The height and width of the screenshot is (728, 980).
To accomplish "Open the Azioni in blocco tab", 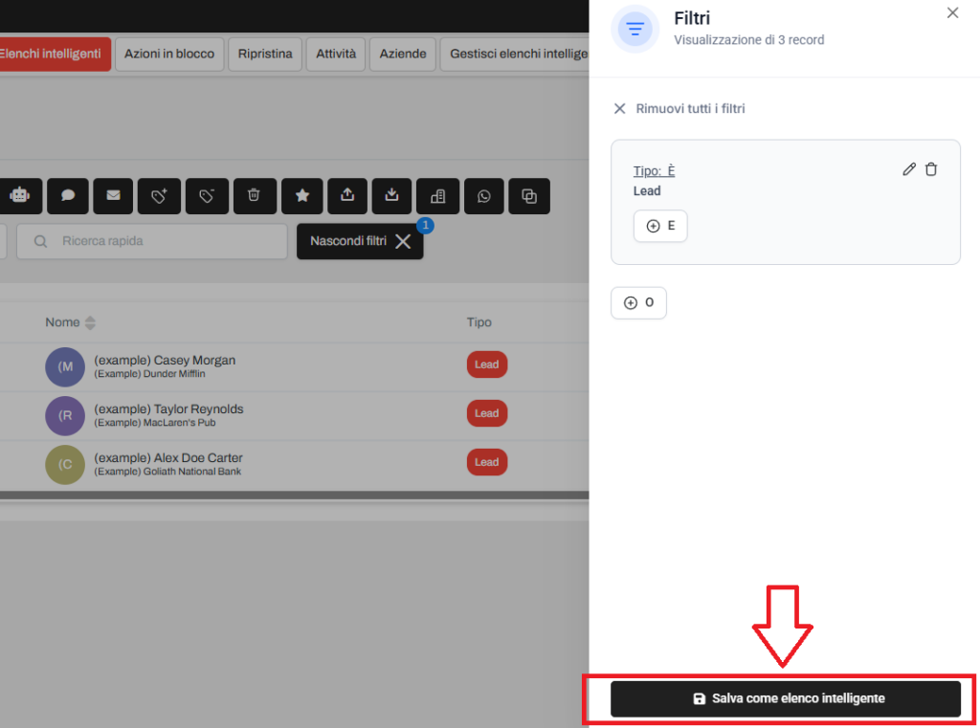I will tap(169, 54).
